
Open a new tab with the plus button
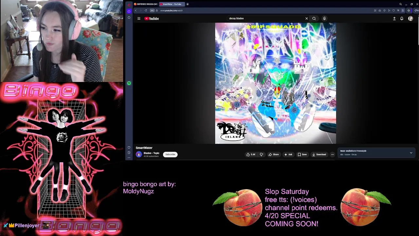[x=188, y=4]
